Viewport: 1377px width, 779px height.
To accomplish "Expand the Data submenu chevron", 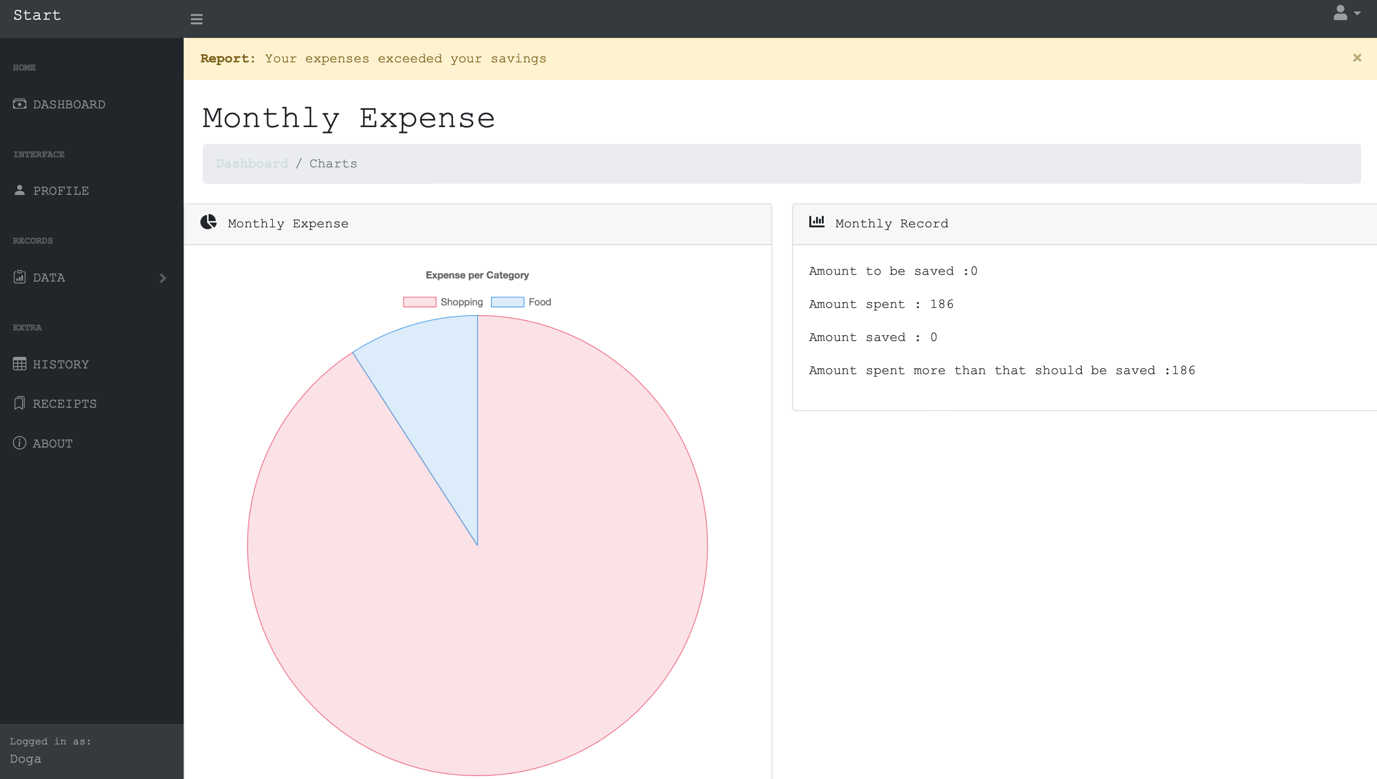I will pyautogui.click(x=163, y=278).
